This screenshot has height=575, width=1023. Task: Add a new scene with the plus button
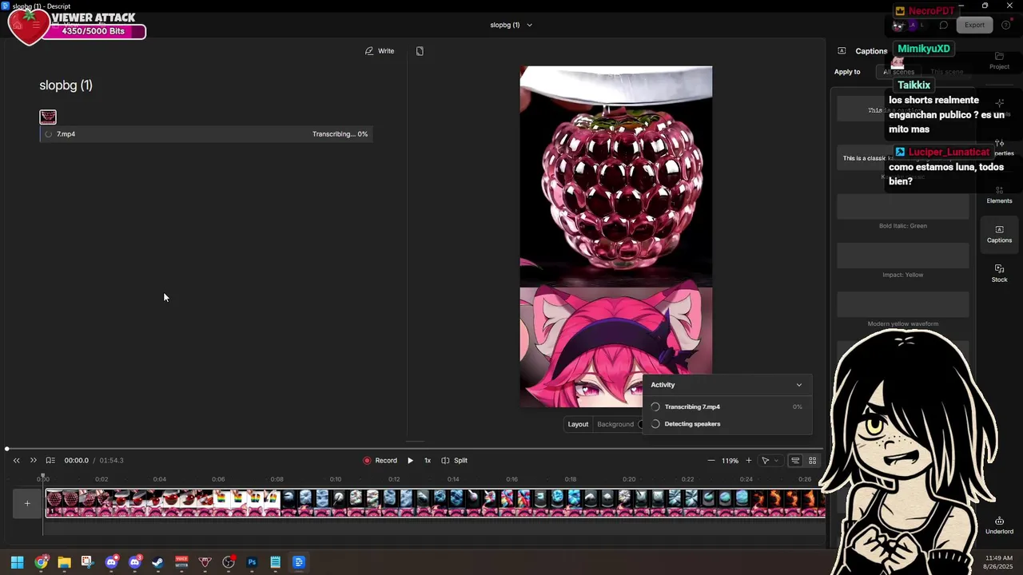click(27, 503)
